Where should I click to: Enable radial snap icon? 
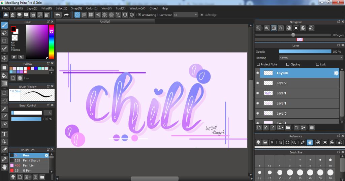coord(104,15)
